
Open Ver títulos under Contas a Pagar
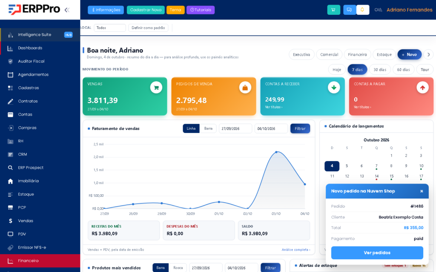pyautogui.click(x=362, y=107)
